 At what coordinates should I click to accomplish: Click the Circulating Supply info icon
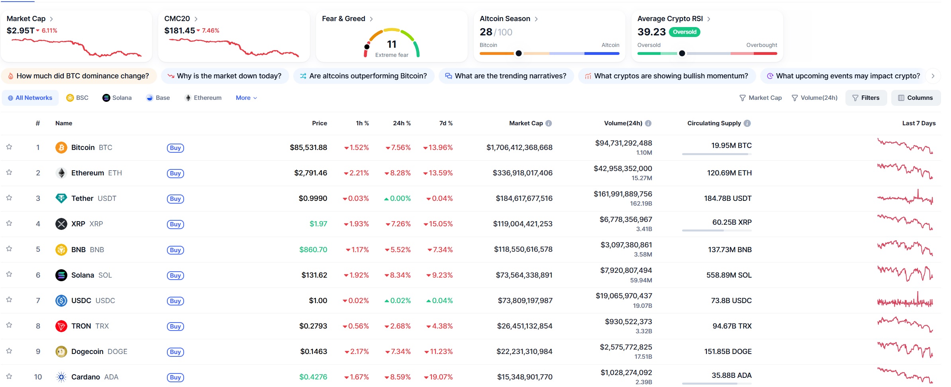(747, 123)
